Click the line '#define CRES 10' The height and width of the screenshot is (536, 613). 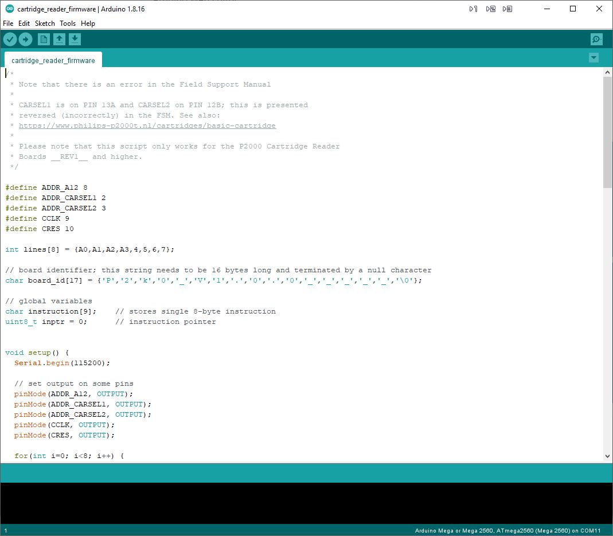tap(40, 229)
